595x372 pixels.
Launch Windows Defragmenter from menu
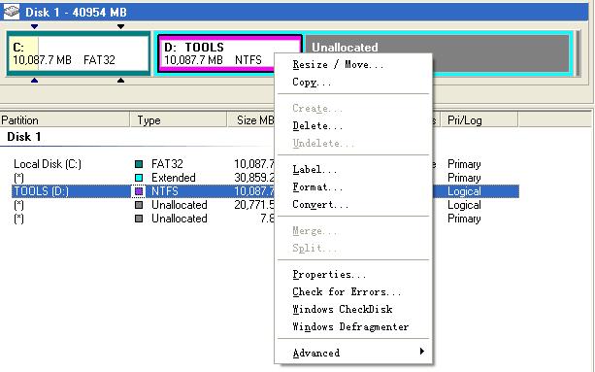tap(350, 326)
